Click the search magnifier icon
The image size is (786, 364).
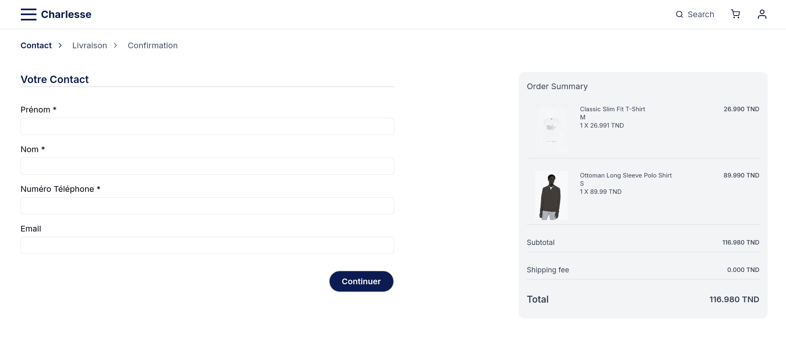(680, 14)
